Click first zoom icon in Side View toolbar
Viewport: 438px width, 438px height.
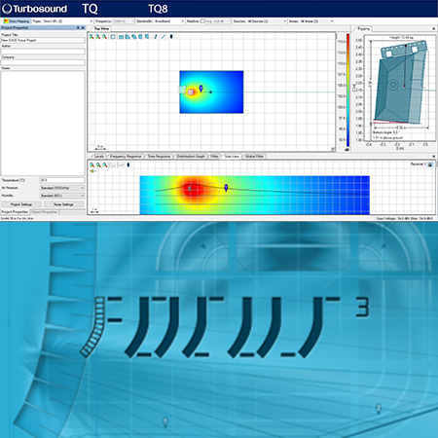point(91,165)
